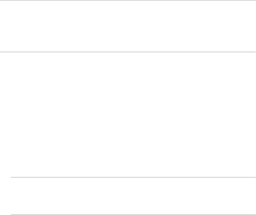This screenshot has width=256, height=215.
Task: Click the blank section between top two dividers
Action: [x=128, y=26]
